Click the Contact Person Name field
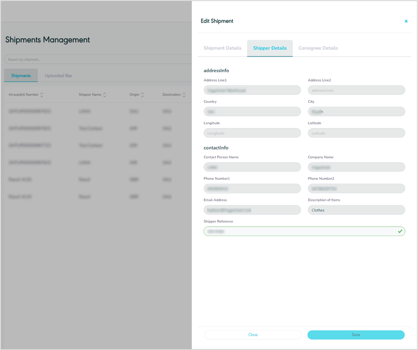The image size is (418, 350). coord(252,167)
